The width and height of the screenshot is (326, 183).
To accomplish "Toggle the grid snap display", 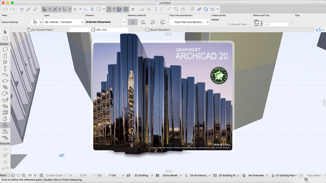I will (x=75, y=9).
